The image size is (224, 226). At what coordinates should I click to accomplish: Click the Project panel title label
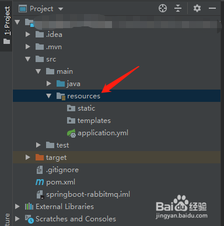(x=41, y=9)
